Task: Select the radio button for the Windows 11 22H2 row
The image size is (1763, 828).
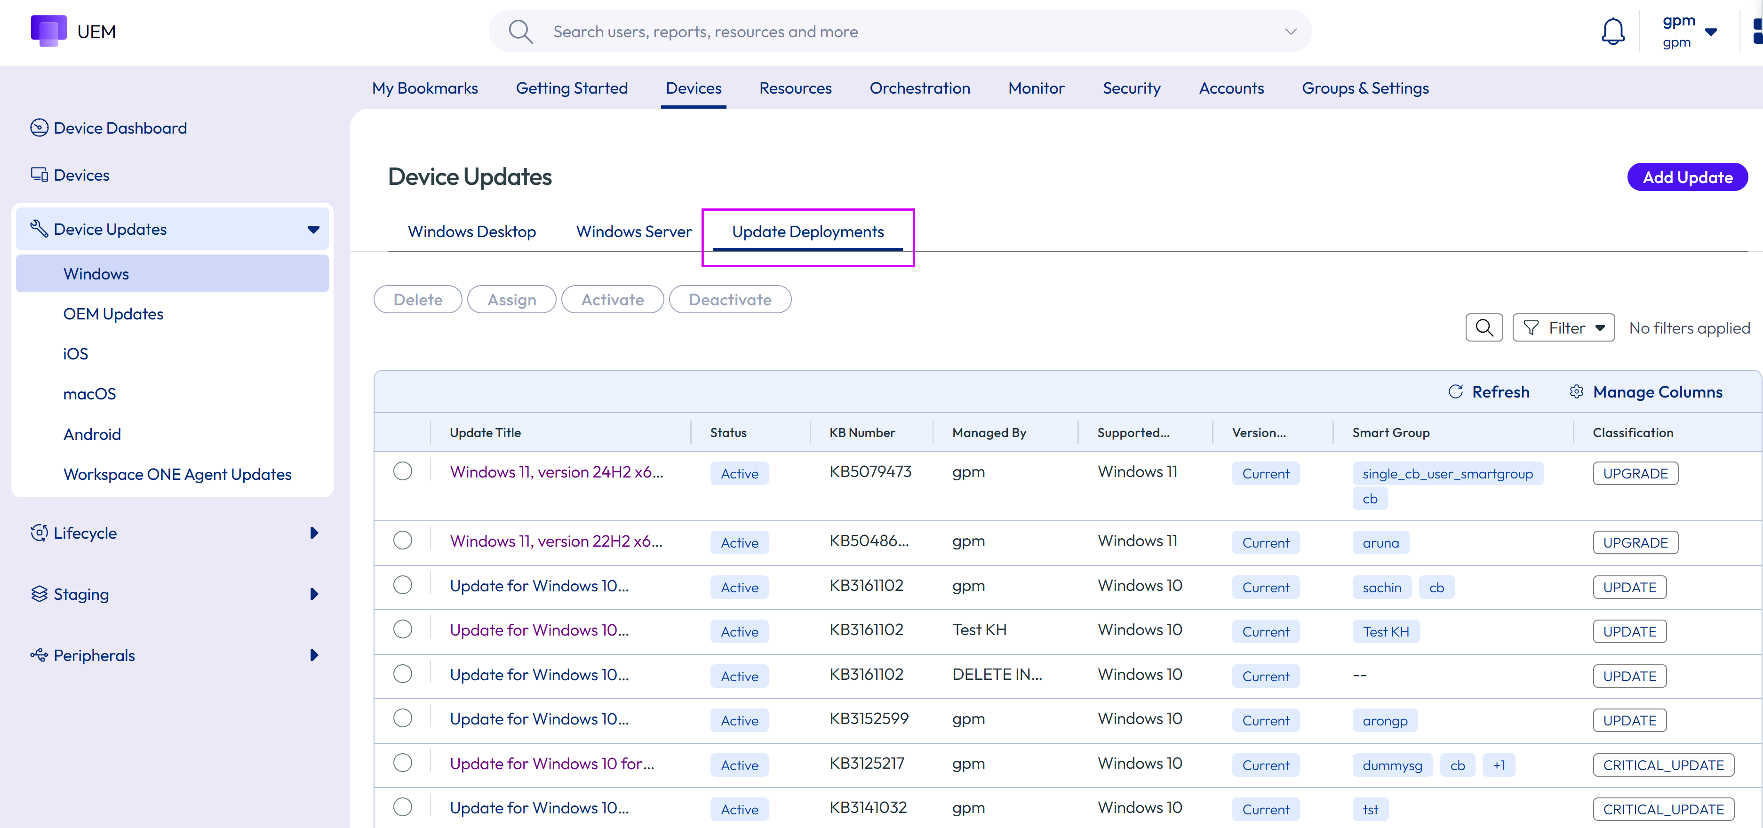Action: point(402,540)
